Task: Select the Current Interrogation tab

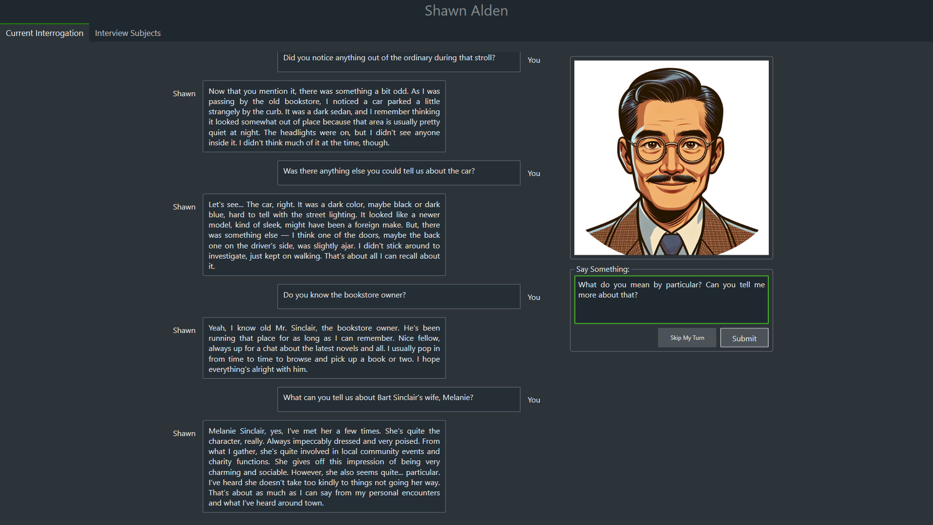Action: coord(44,33)
